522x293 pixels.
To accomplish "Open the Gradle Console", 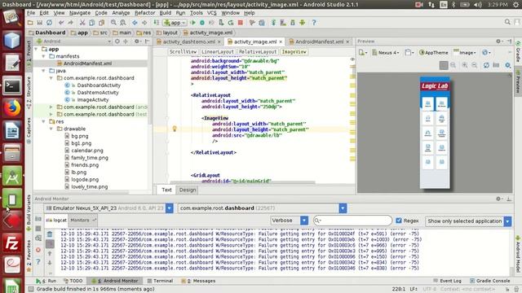I will click(x=489, y=281).
